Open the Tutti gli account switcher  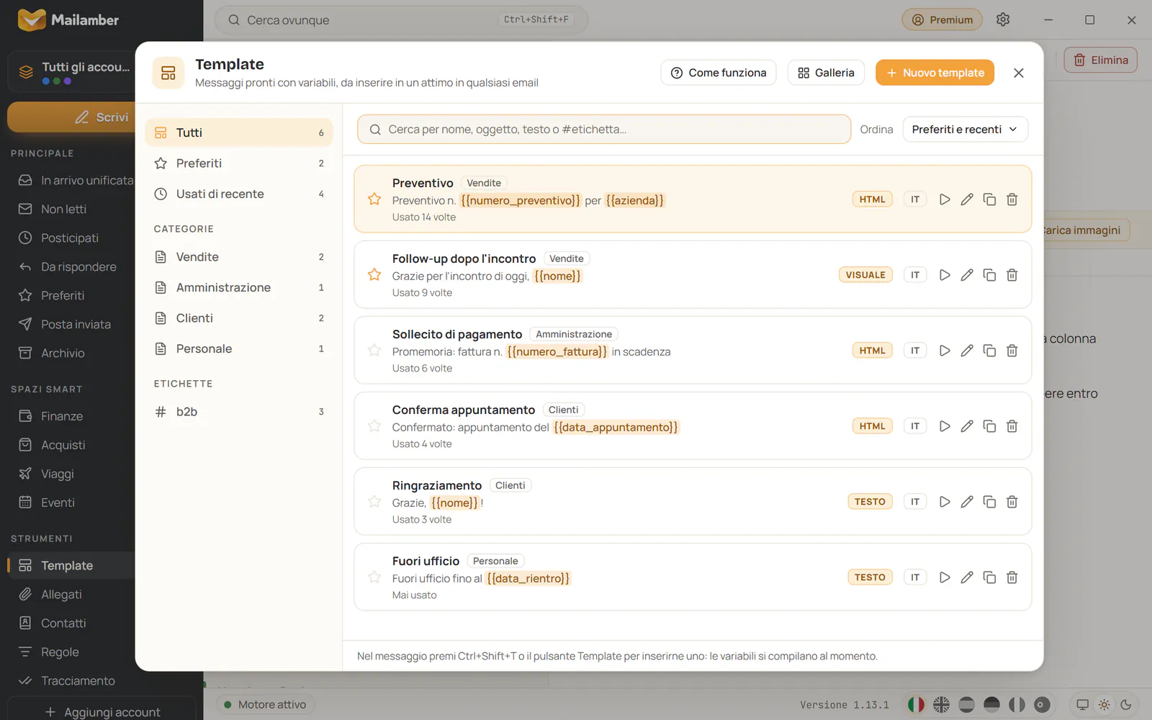coord(72,72)
